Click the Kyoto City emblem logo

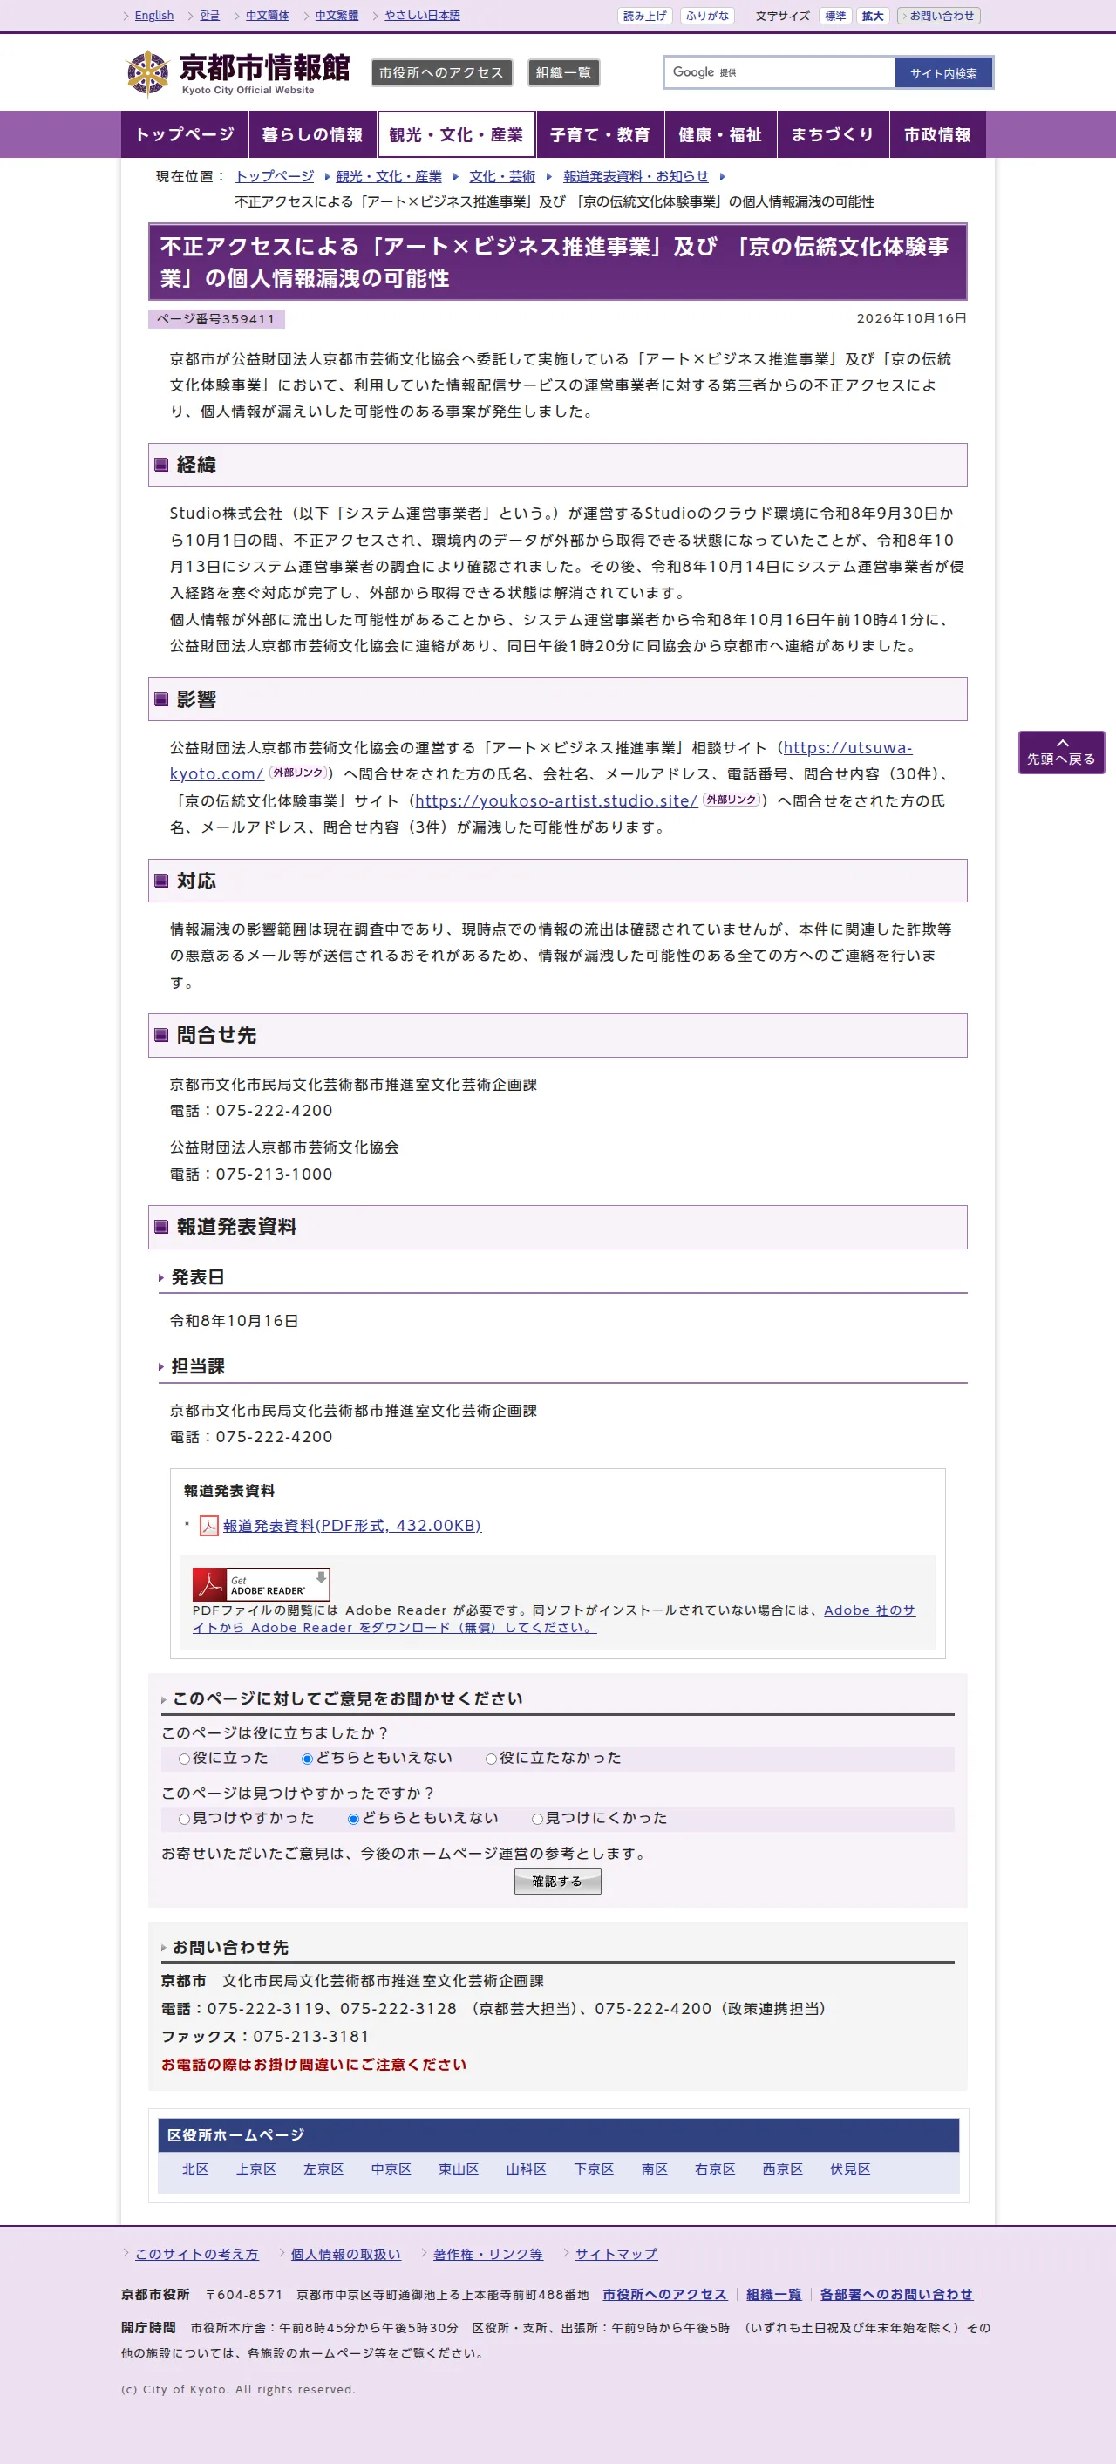point(147,73)
